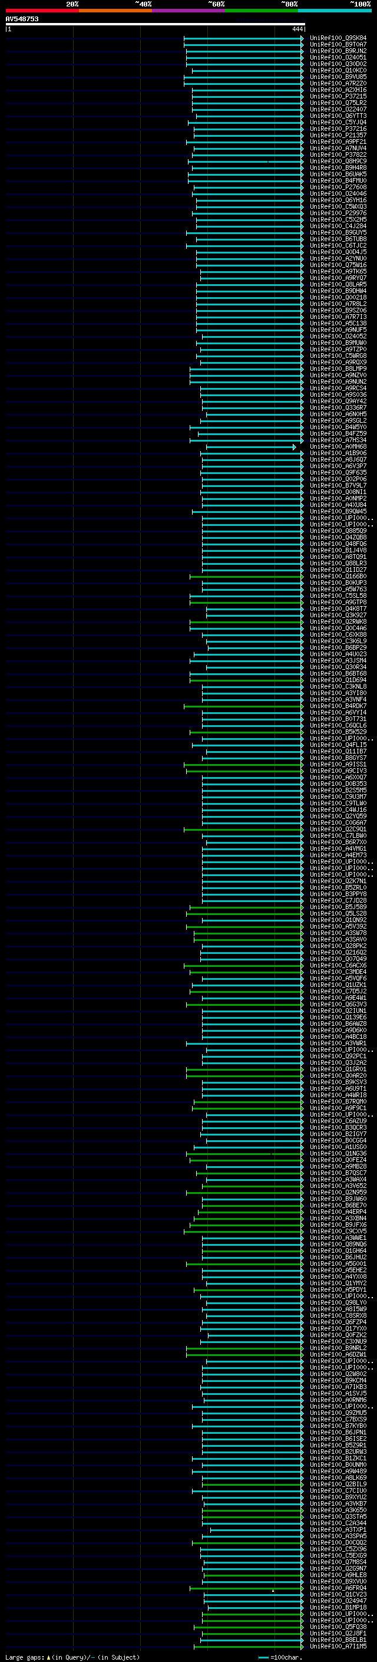Click the UniRef100_P29976 subject label
This screenshot has width=377, height=1662.
338,213
